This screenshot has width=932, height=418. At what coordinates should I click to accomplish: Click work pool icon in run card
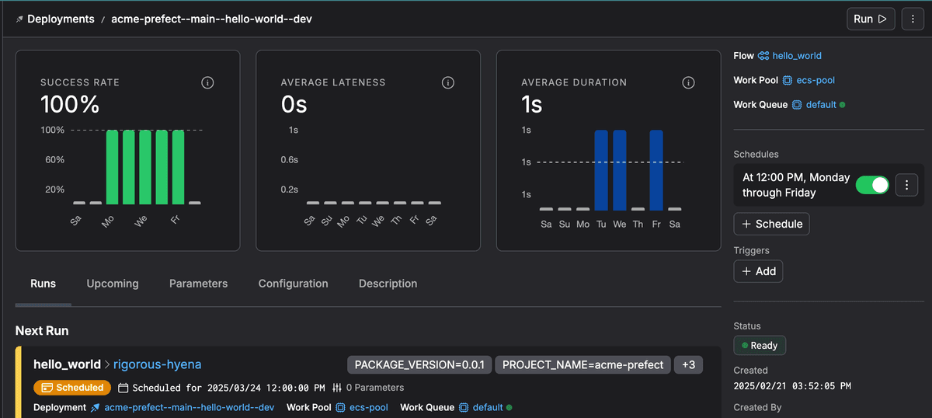pyautogui.click(x=341, y=407)
